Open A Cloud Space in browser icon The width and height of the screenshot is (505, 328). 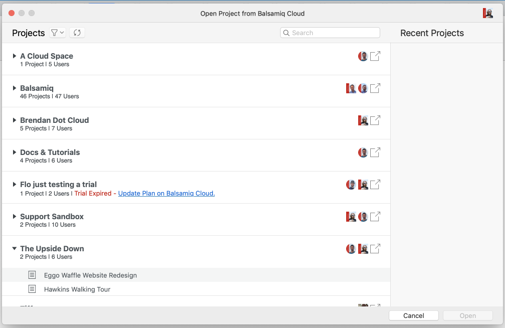coord(375,56)
